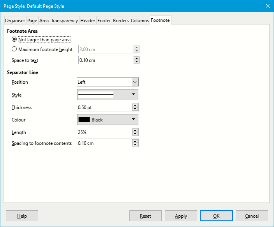Viewport: 274px width, 227px height.
Task: Expand the Colour dropdown showing Black
Action: pos(108,120)
